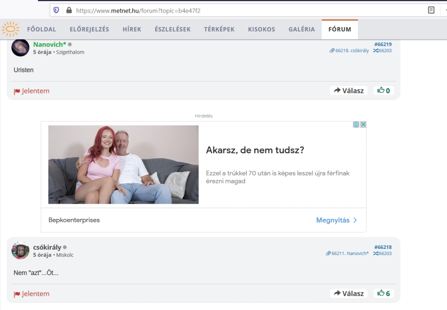Like csókirály's post with 6 likes
Viewport: 447px width, 310px height.
pos(384,293)
